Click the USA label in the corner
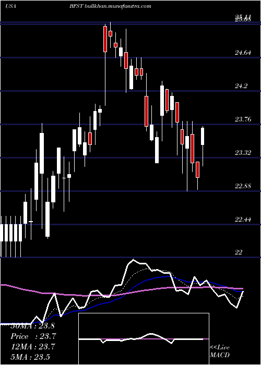261x365 pixels. (11, 6)
